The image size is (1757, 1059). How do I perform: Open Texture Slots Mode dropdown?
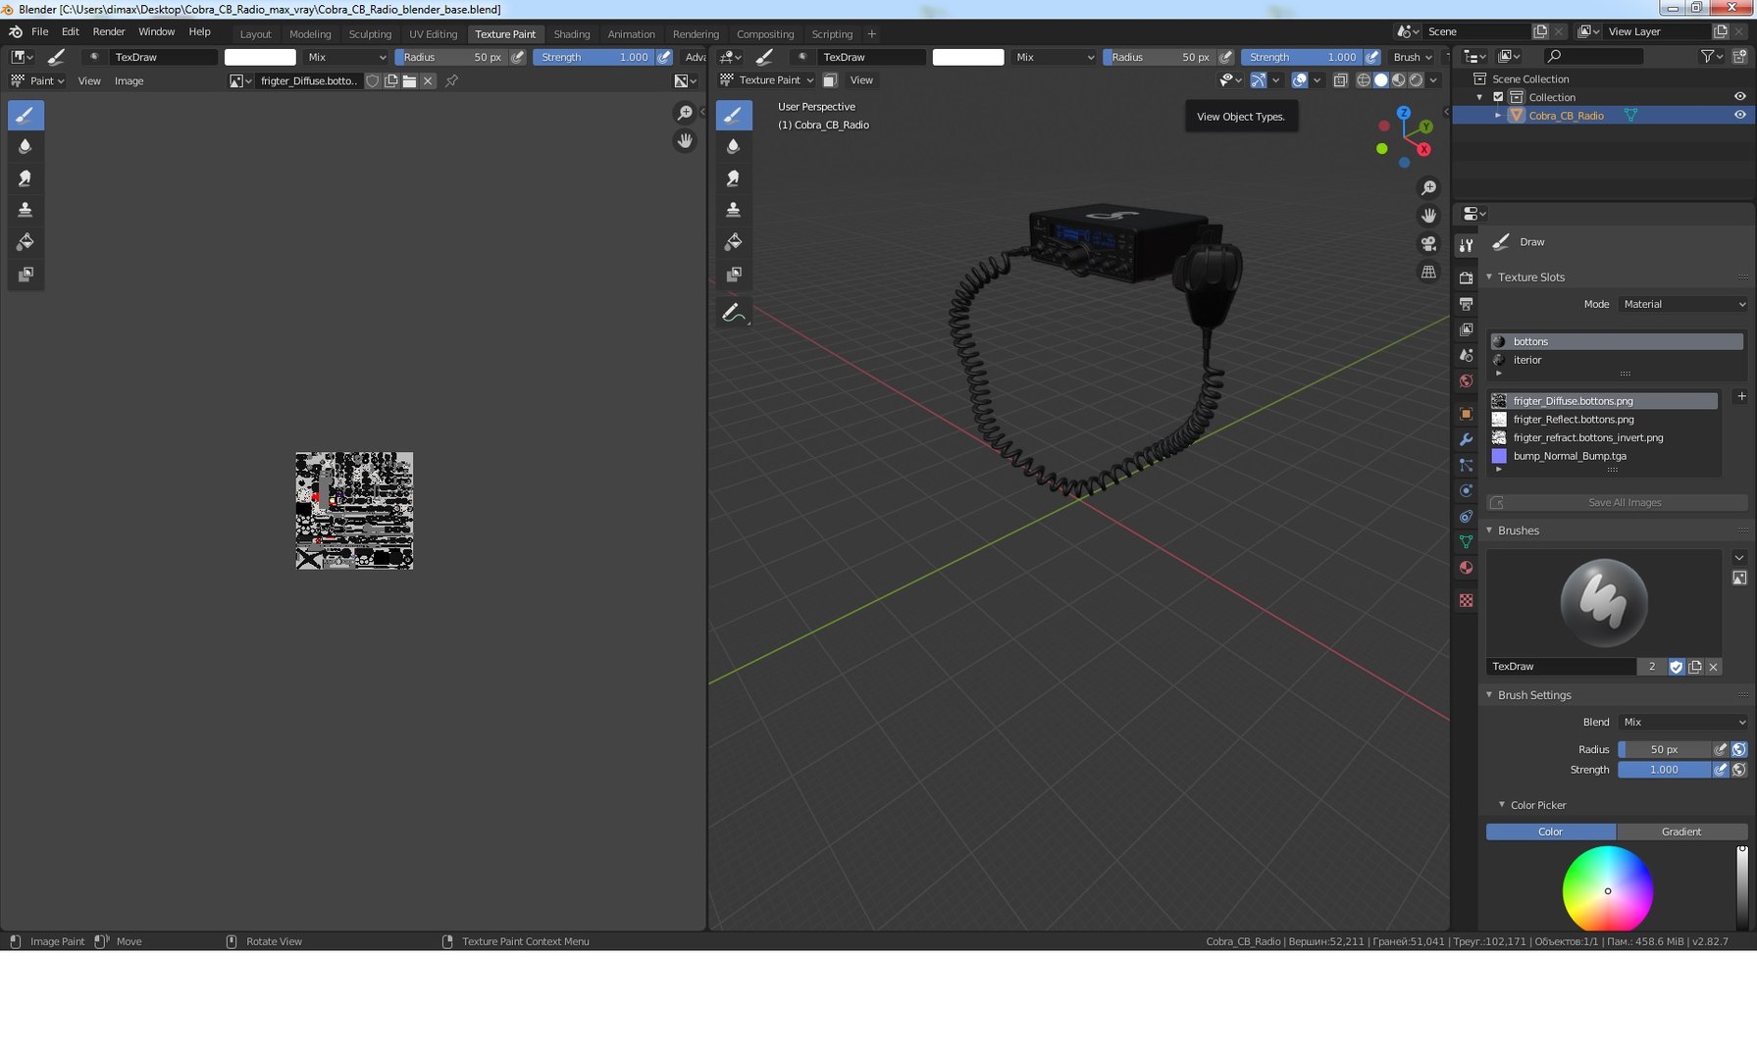(x=1683, y=304)
